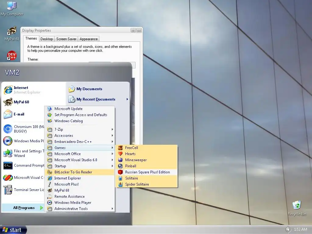Screen dimensions: 312x234
Task: Open Dev-C++ desktop shortcut icon
Action: (x=12, y=55)
